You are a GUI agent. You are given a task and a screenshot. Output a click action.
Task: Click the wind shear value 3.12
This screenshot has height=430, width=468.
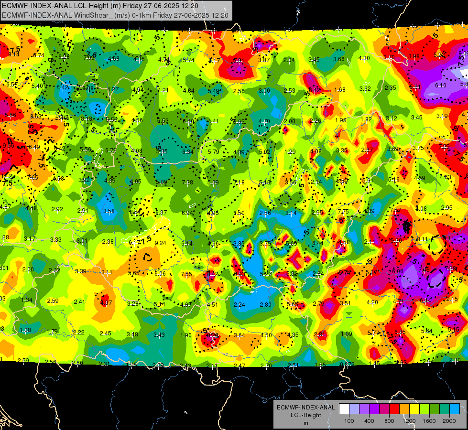click(x=392, y=118)
